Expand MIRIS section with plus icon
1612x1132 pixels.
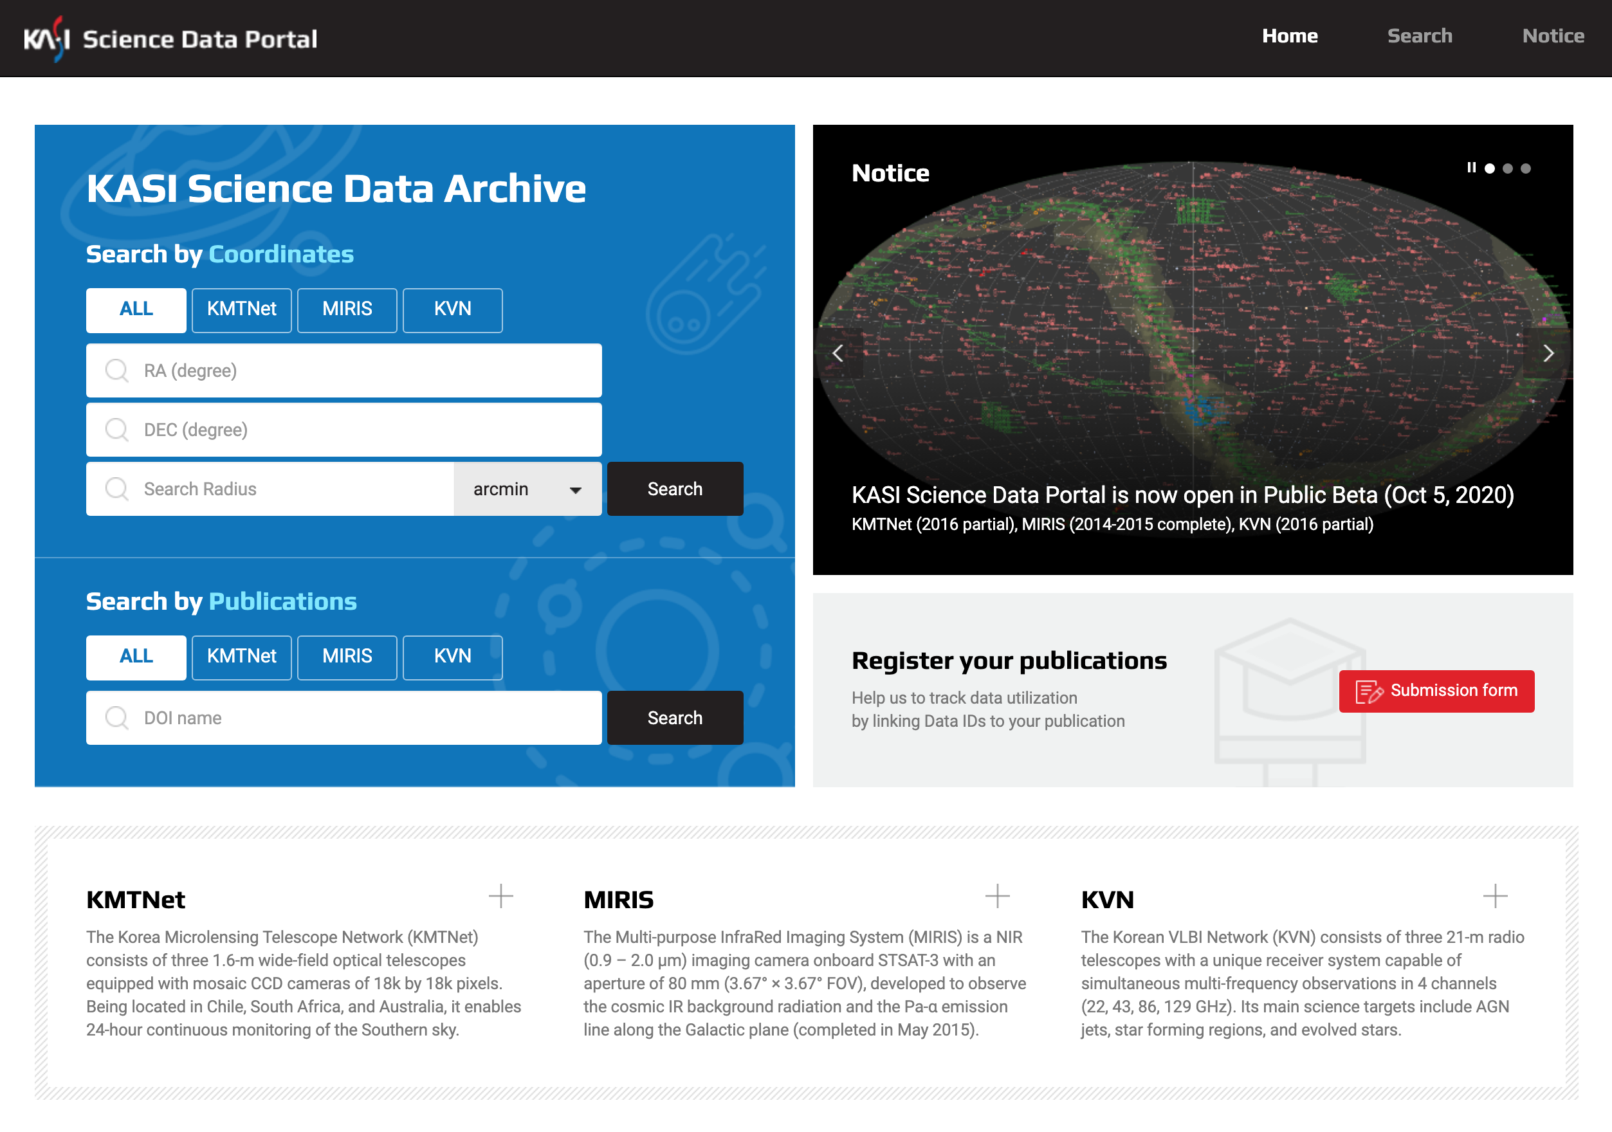[997, 896]
